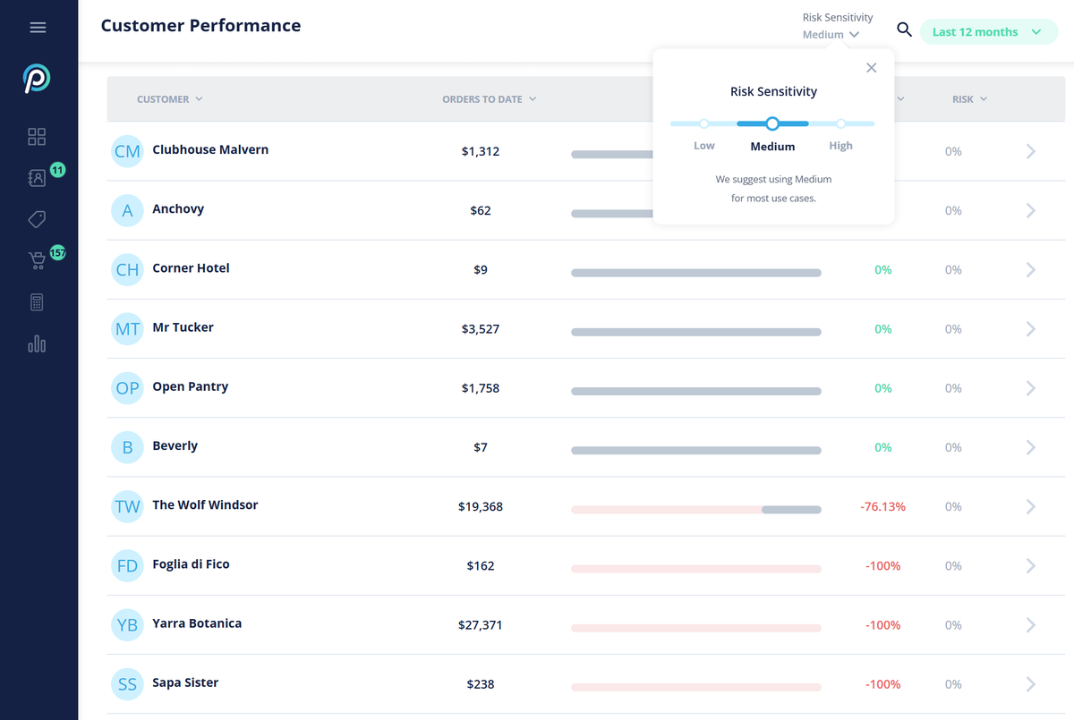Set risk sensitivity slider to High
The image size is (1074, 720).
pos(841,123)
